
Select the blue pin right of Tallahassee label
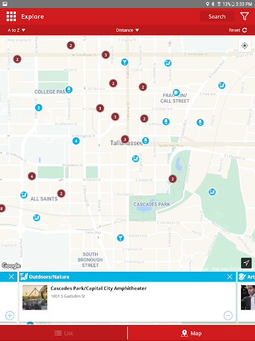[x=145, y=141]
